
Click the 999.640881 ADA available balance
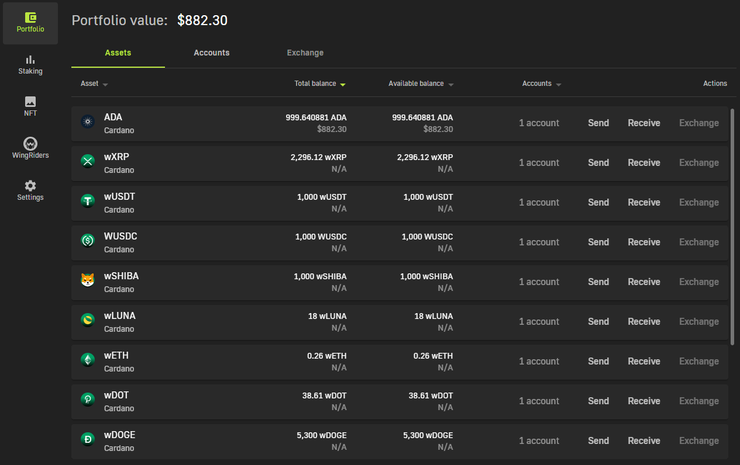point(422,117)
